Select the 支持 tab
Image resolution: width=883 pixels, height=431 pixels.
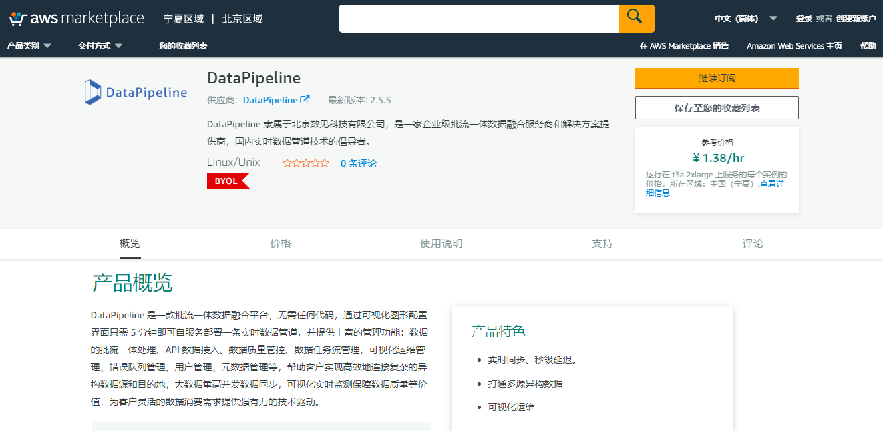602,244
